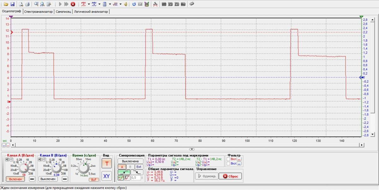379x190 pixels.
Task: Stop measurement with red X toolbar icon
Action: click(73, 4)
